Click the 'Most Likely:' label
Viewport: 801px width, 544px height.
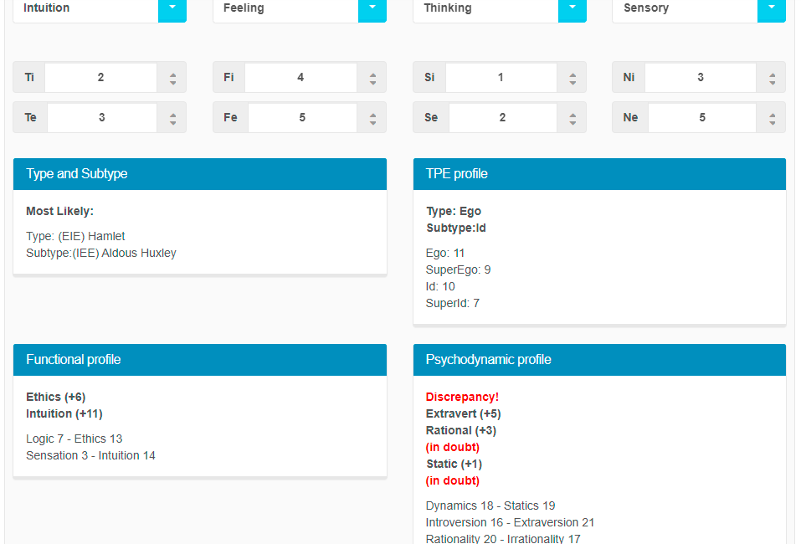pyautogui.click(x=59, y=211)
